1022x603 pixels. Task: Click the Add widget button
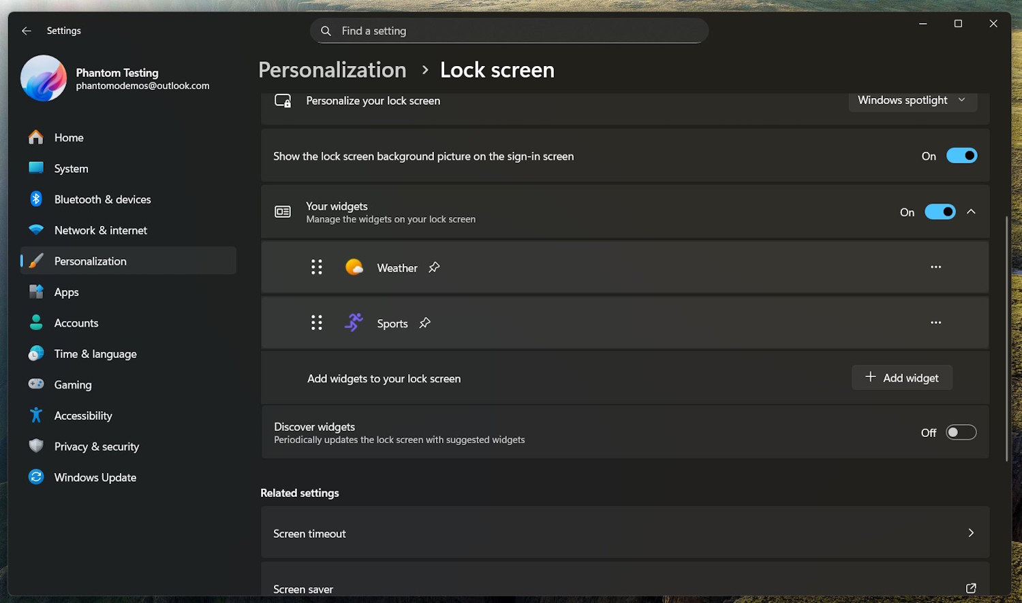pos(901,378)
